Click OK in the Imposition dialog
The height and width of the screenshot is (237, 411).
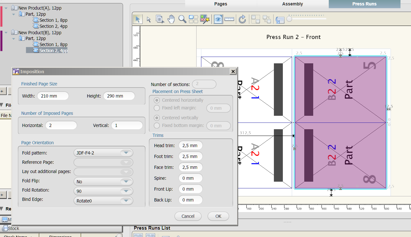(x=218, y=216)
